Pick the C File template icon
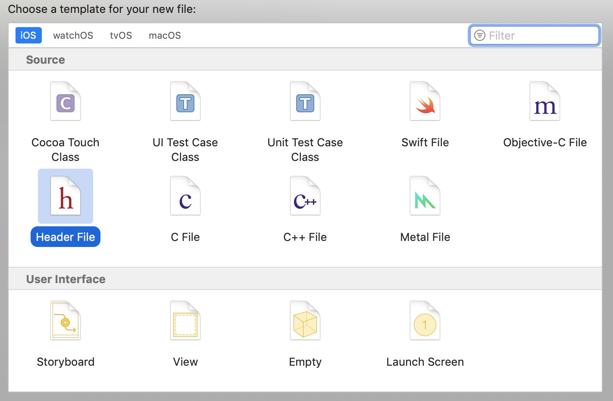 [x=185, y=196]
